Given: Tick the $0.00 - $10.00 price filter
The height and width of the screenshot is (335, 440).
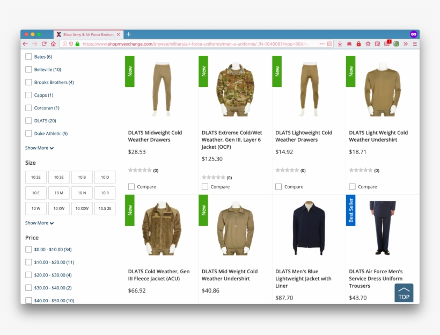Looking at the screenshot, I should 29,250.
